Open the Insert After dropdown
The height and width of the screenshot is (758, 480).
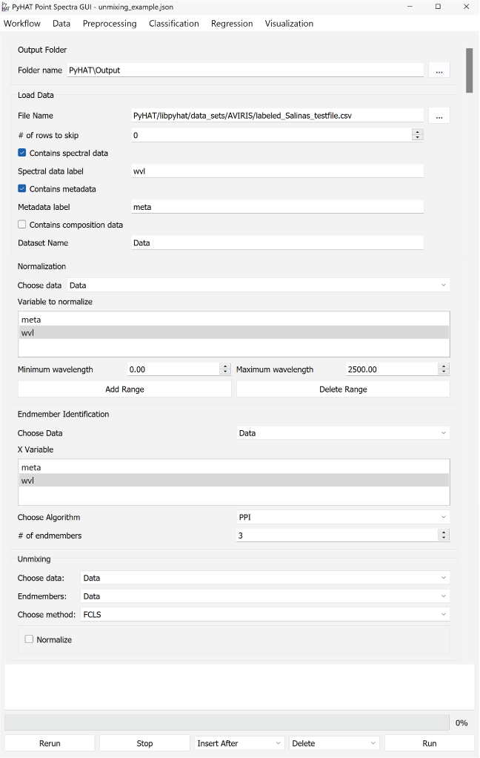[239, 743]
